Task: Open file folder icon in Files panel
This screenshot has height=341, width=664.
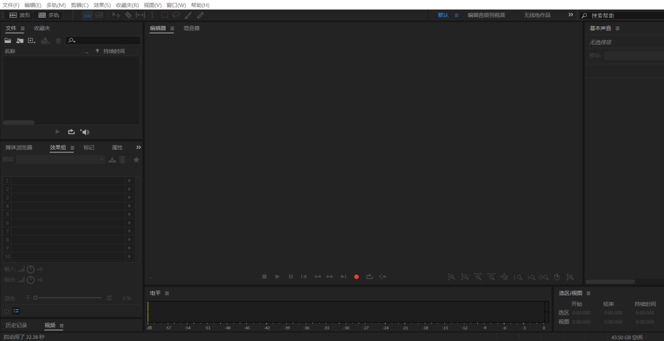Action: point(7,41)
